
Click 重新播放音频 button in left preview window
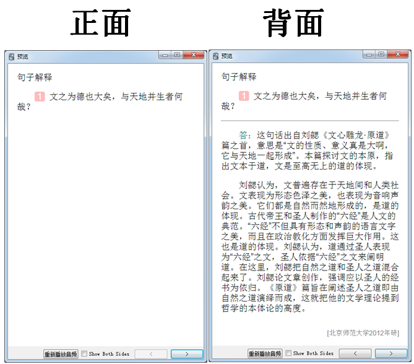pos(61,354)
